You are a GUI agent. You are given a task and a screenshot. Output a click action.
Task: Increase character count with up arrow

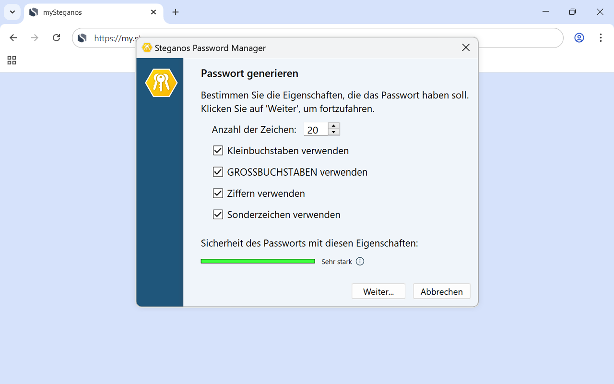(334, 126)
